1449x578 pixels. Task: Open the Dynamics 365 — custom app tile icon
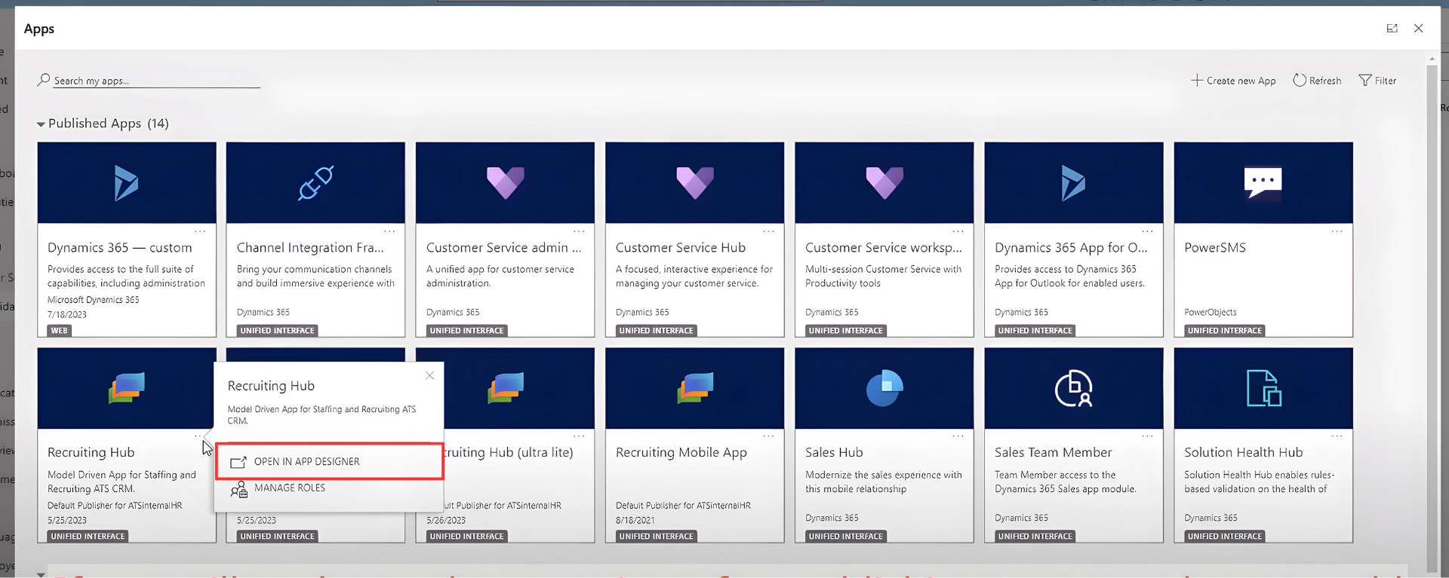click(x=126, y=183)
